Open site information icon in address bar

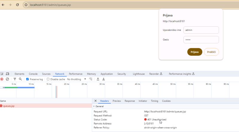click(x=26, y=5)
